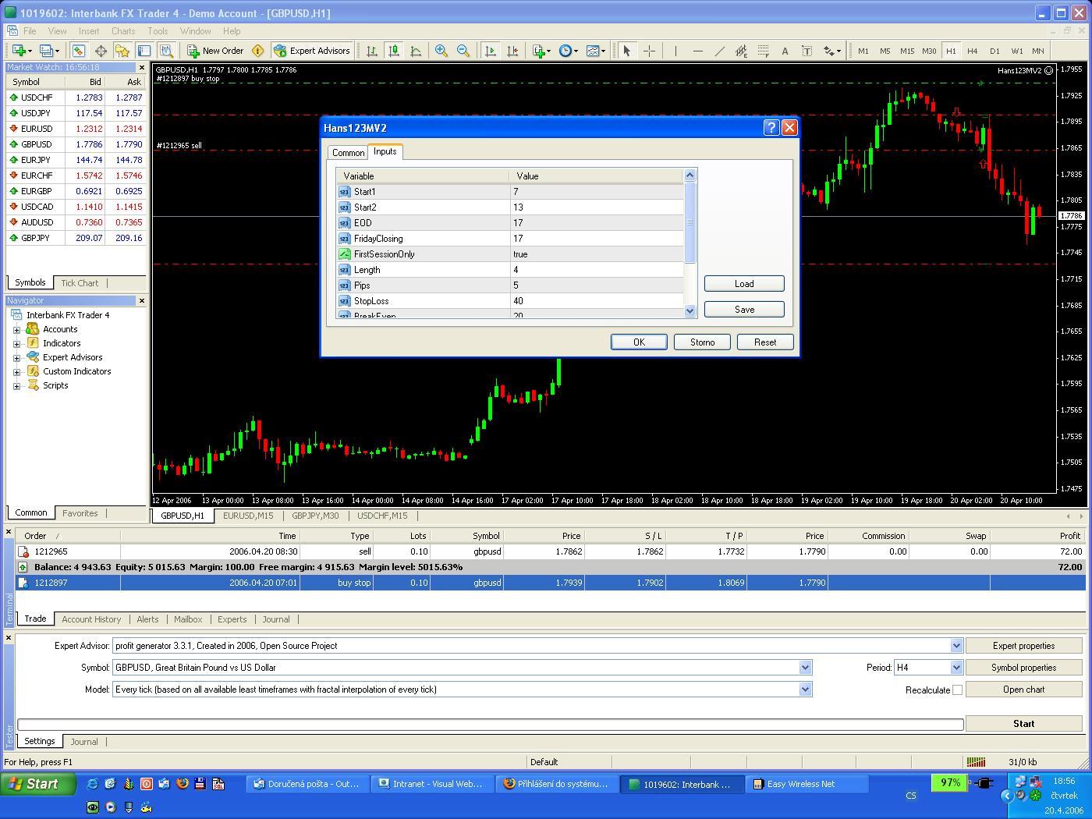
Task: Click the dialog help question-mark icon
Action: [x=771, y=128]
